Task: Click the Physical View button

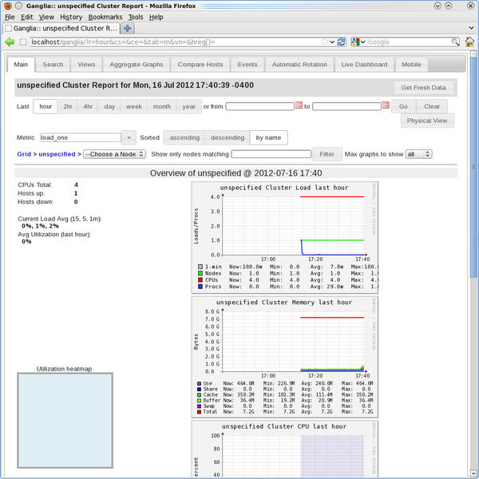Action: tap(427, 121)
